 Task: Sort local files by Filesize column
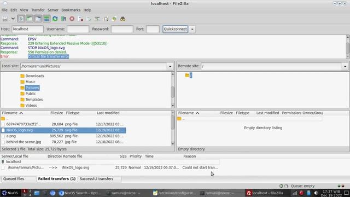tap(56, 113)
